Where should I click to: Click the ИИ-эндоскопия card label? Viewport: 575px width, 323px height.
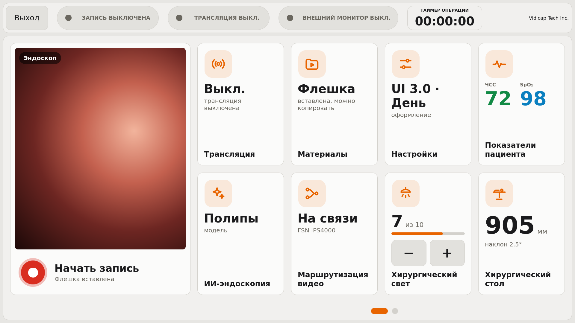(237, 284)
